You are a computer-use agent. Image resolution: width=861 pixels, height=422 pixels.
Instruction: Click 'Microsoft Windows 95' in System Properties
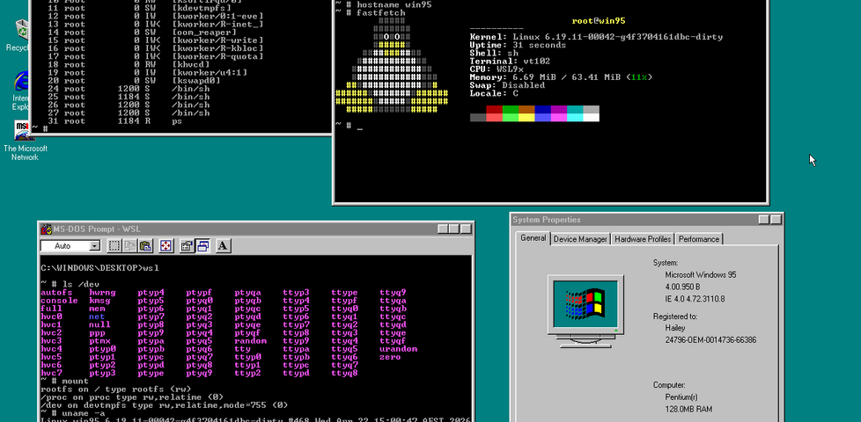click(x=701, y=274)
